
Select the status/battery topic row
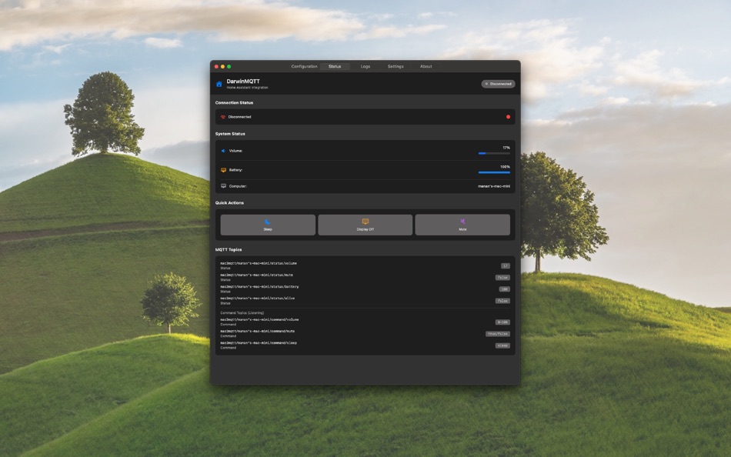coord(308,288)
